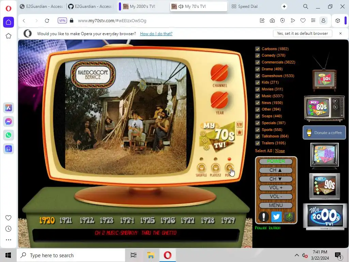Open bookmarks star in sidebar
The height and width of the screenshot is (262, 349).
tap(9, 36)
